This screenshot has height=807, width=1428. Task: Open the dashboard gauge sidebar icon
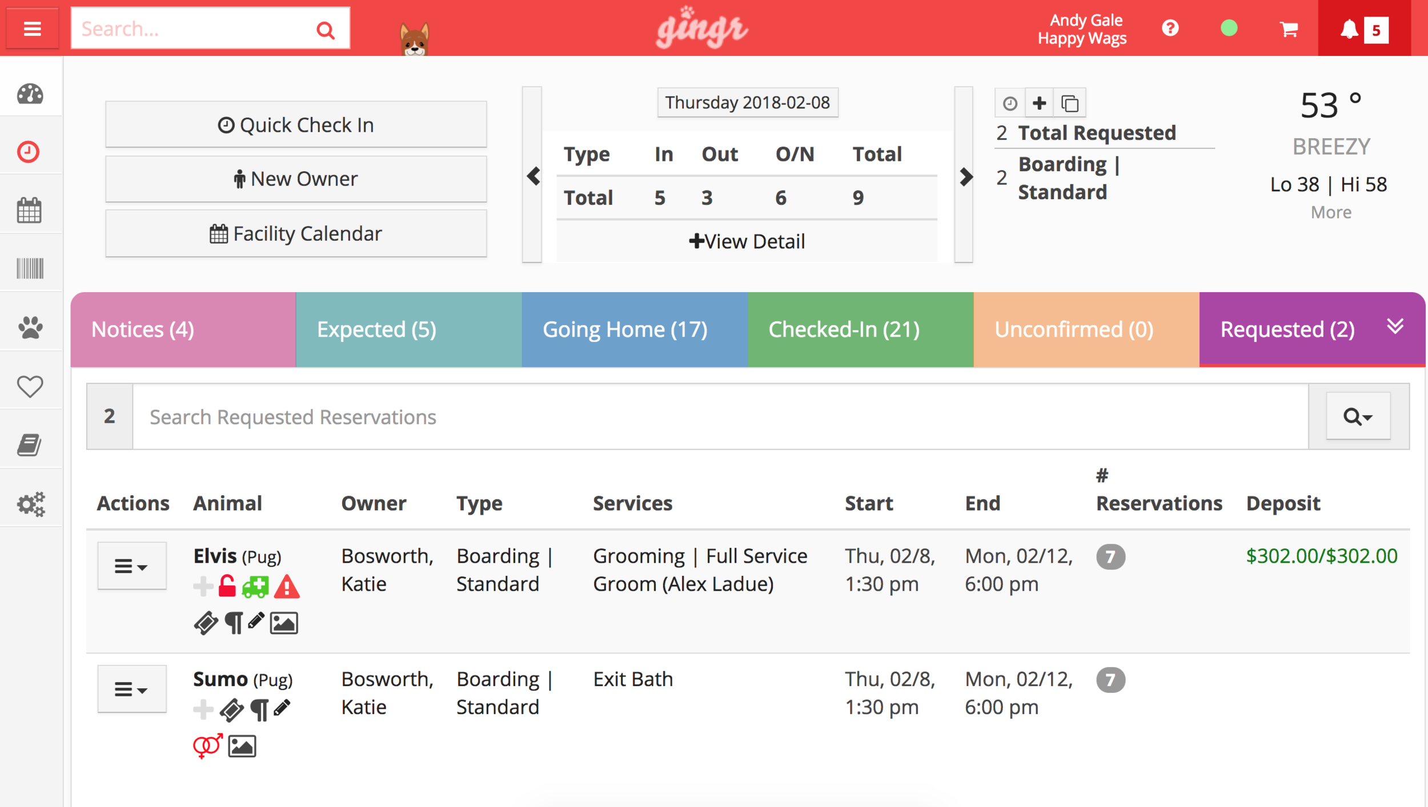tap(30, 94)
